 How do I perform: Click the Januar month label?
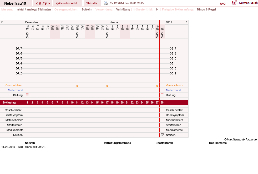point(114,22)
